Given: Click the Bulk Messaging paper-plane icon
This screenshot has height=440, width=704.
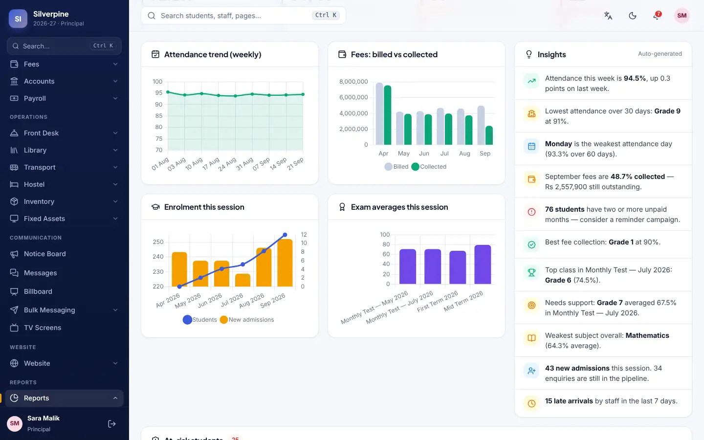Looking at the screenshot, I should (14, 310).
